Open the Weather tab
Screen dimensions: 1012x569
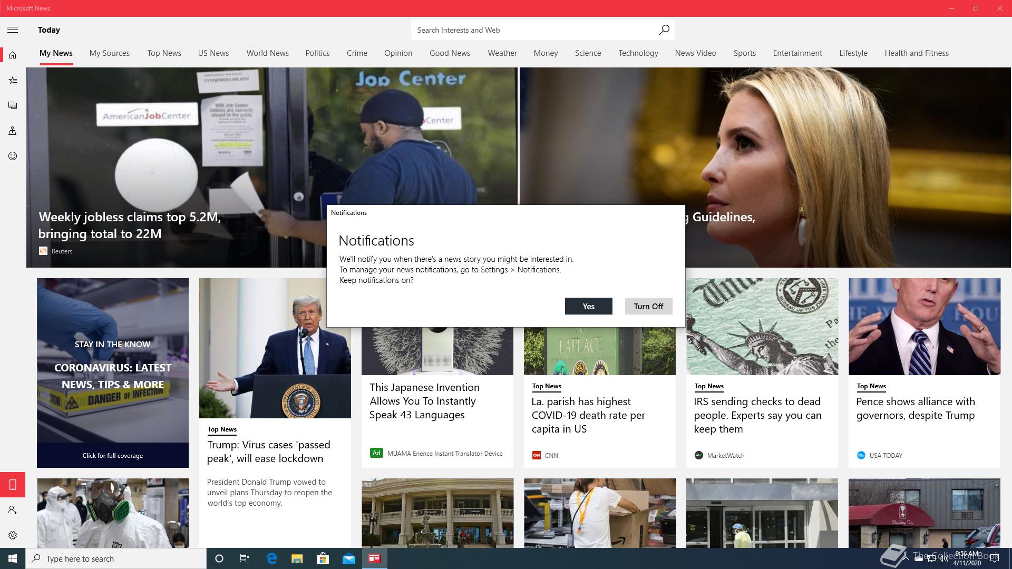[x=502, y=53]
